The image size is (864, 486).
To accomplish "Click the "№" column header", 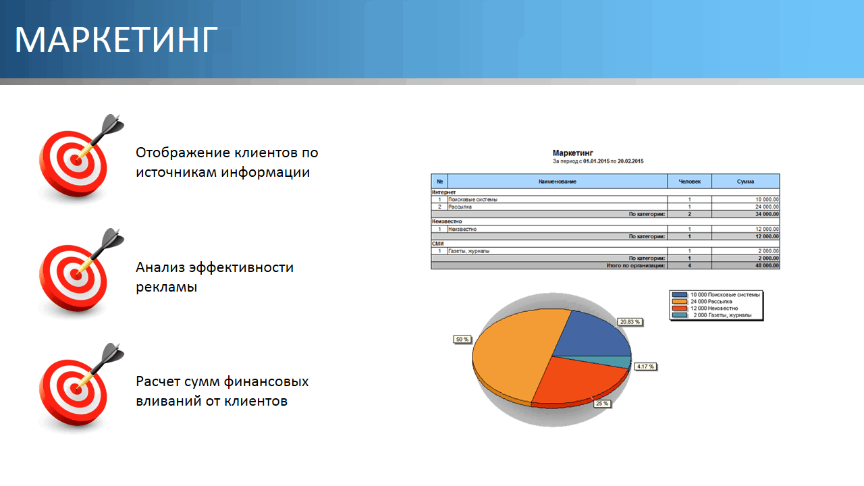I will (439, 182).
